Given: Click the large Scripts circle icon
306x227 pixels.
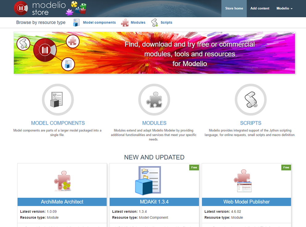Looking at the screenshot, I should 251,99.
